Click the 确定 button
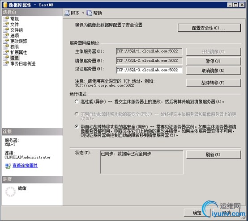This screenshot has width=248, height=221. (x=197, y=213)
